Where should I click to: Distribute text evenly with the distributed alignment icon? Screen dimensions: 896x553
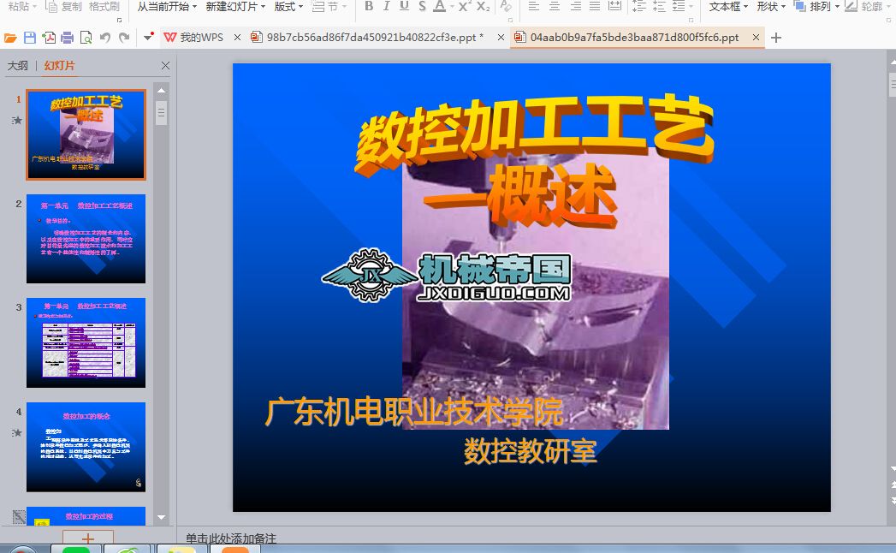(614, 6)
